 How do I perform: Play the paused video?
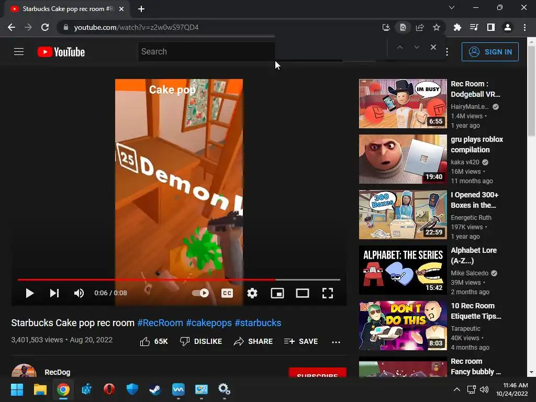pyautogui.click(x=30, y=293)
